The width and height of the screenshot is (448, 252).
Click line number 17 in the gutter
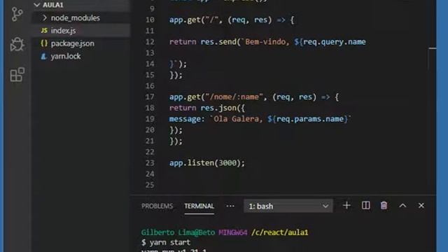(x=150, y=97)
